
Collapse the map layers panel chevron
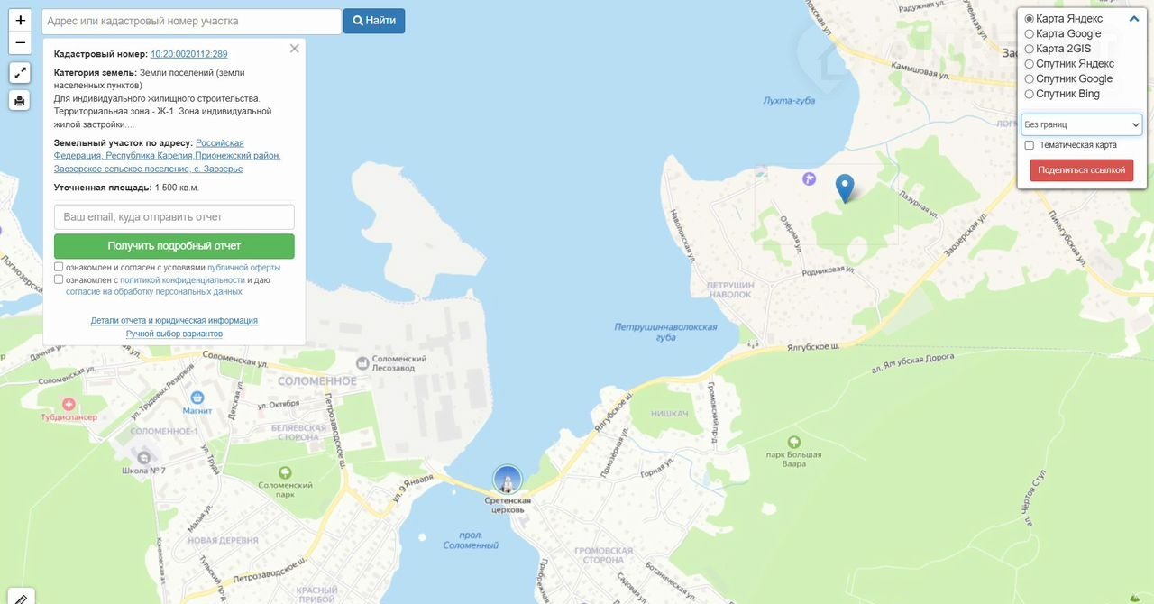(x=1134, y=18)
